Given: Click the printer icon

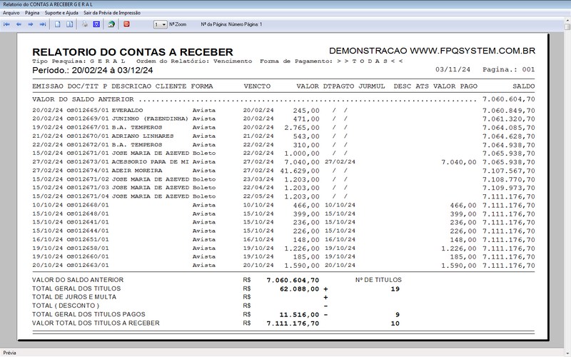Looking at the screenshot, I should 85,24.
